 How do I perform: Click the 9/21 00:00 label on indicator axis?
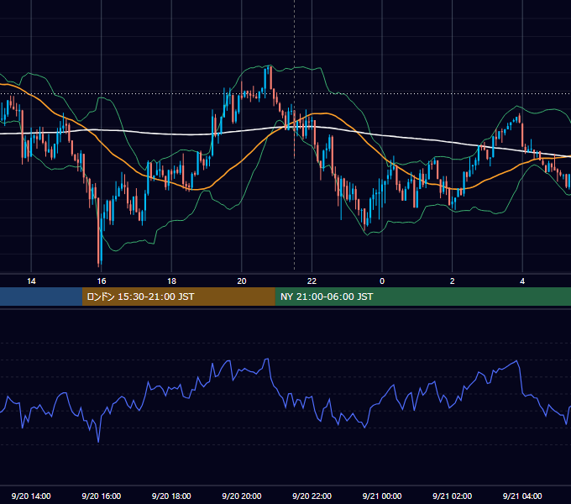382,496
